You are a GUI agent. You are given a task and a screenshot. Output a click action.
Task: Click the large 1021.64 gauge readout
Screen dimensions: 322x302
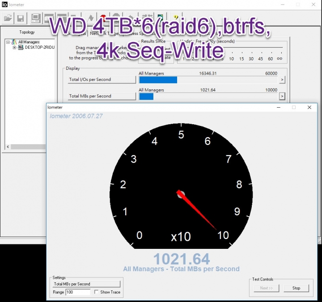(182, 259)
